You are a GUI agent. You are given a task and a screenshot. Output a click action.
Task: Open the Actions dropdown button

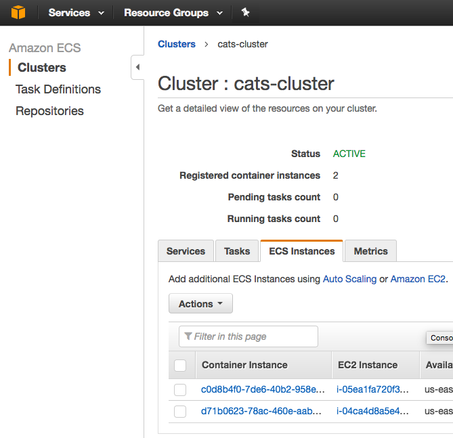tap(200, 304)
